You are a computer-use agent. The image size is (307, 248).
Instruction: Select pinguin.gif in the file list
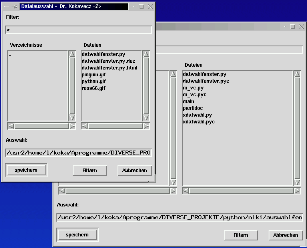pos(94,75)
